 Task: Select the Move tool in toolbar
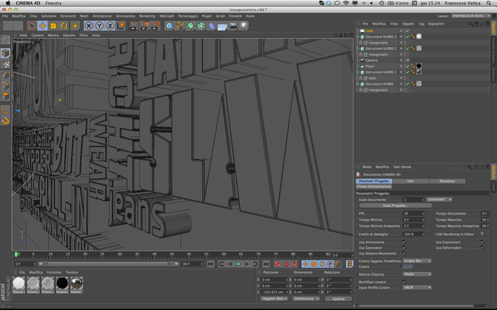43,26
